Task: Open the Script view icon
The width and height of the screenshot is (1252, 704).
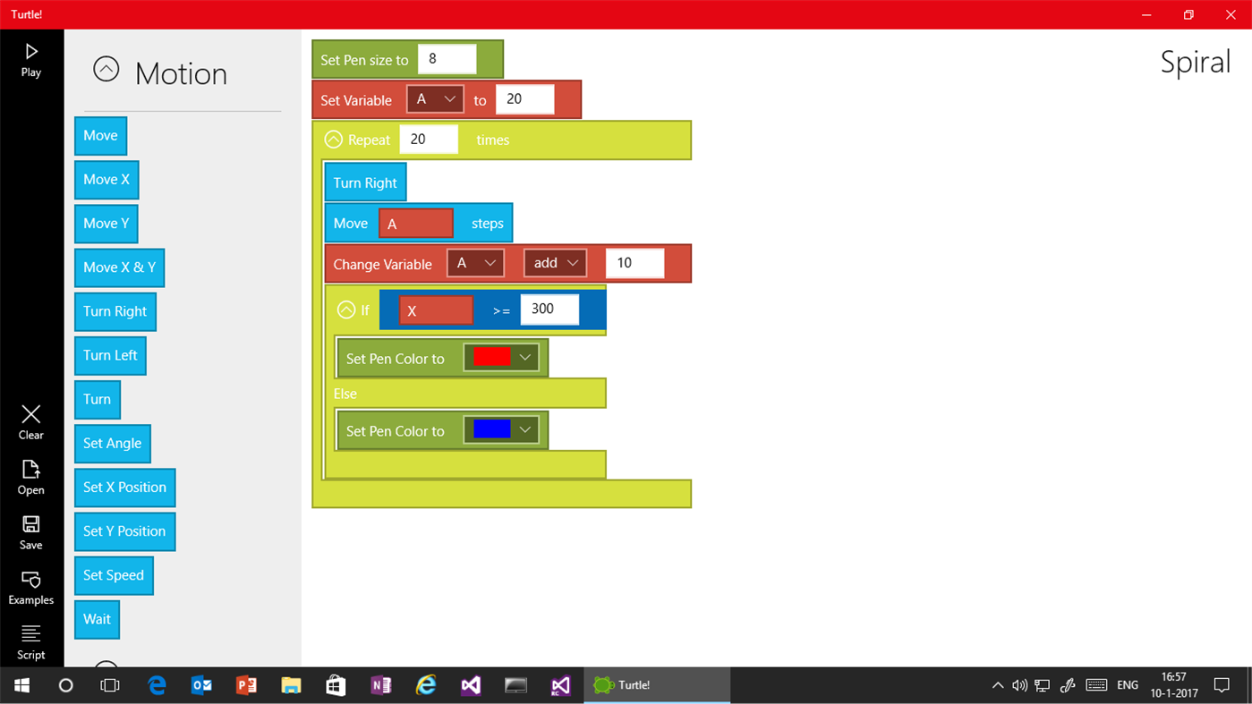Action: point(30,642)
